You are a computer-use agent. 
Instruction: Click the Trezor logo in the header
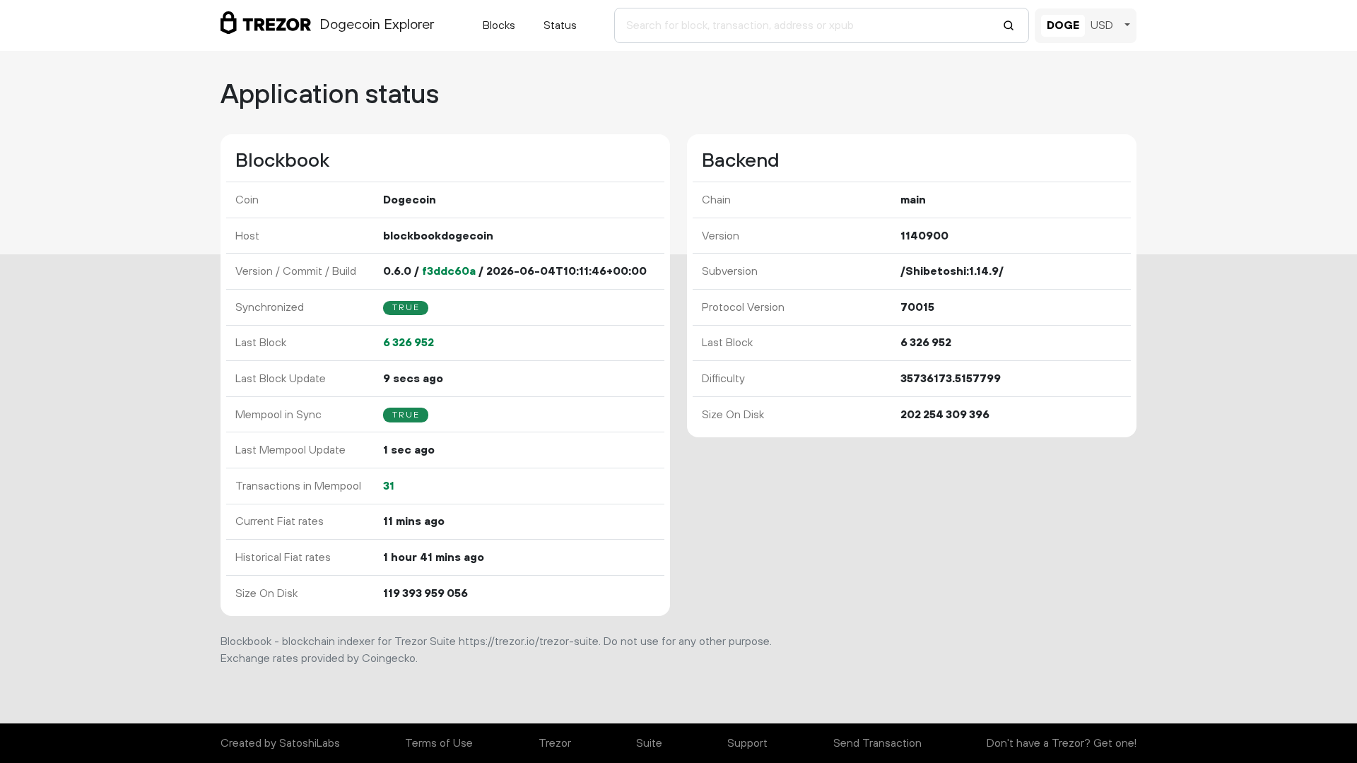(265, 23)
